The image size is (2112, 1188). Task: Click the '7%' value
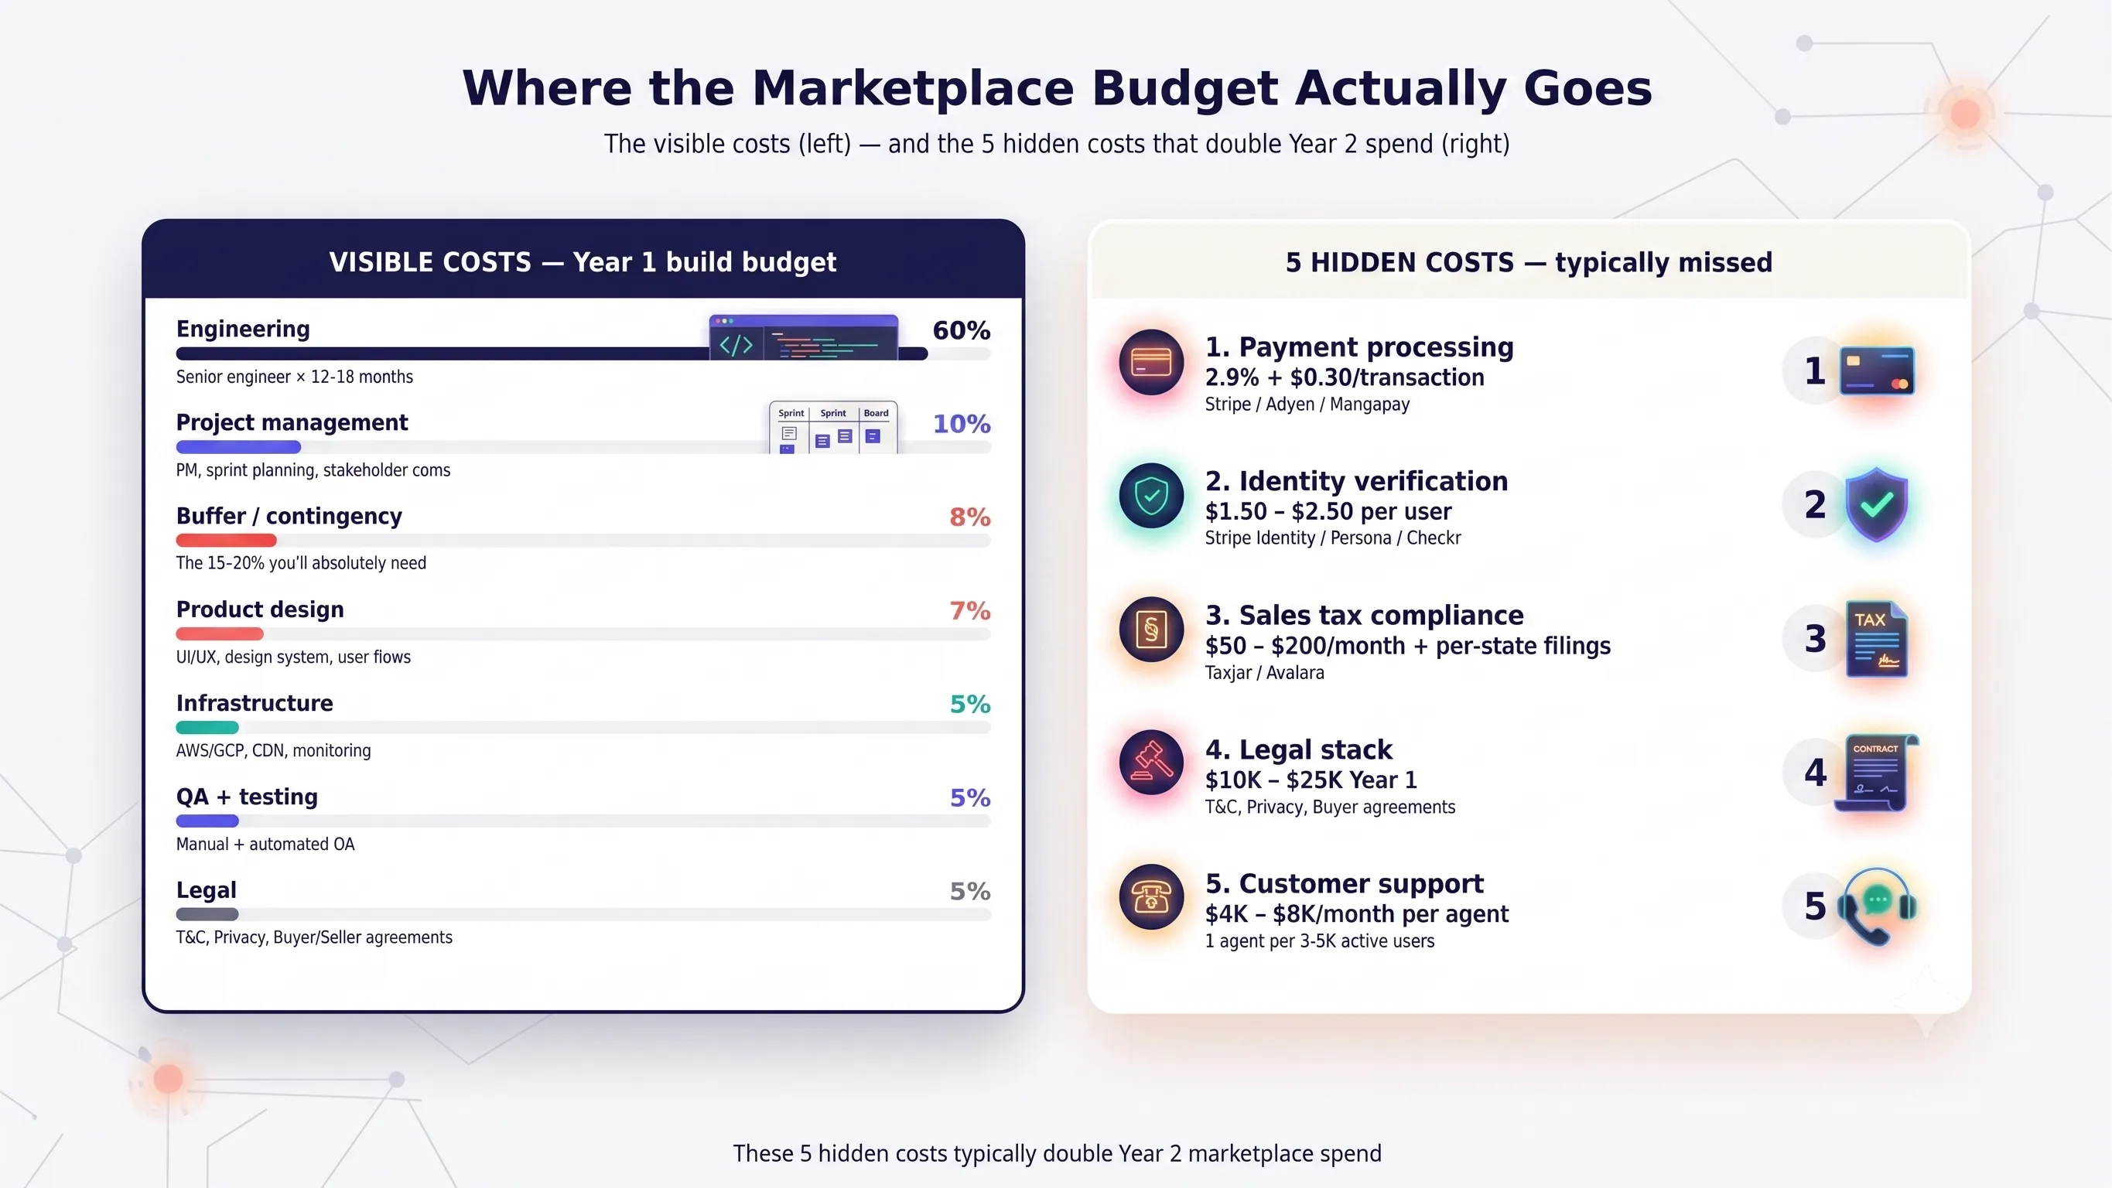[970, 611]
